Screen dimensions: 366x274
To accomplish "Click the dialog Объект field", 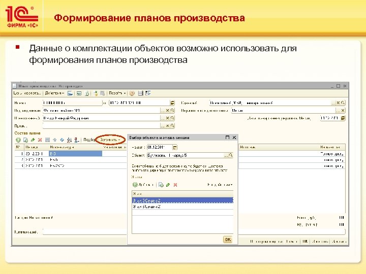I will [x=186, y=155].
